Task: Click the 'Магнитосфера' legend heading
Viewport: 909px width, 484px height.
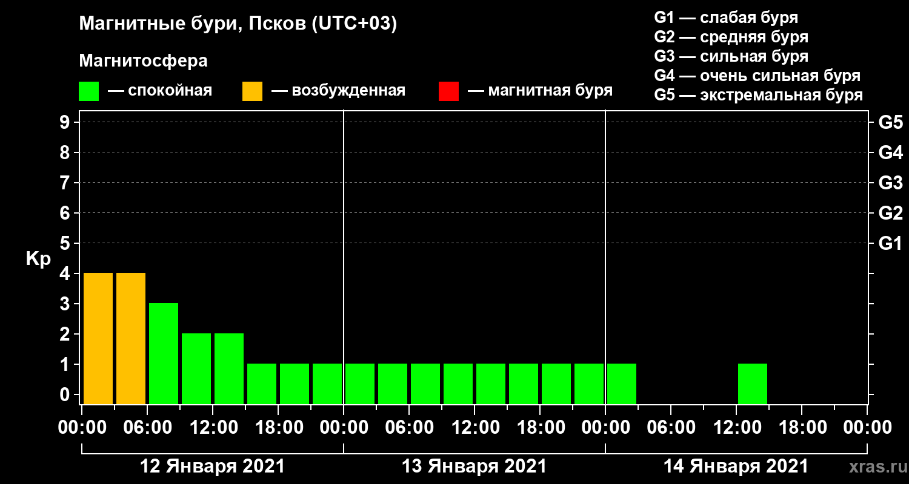Action: click(x=143, y=61)
